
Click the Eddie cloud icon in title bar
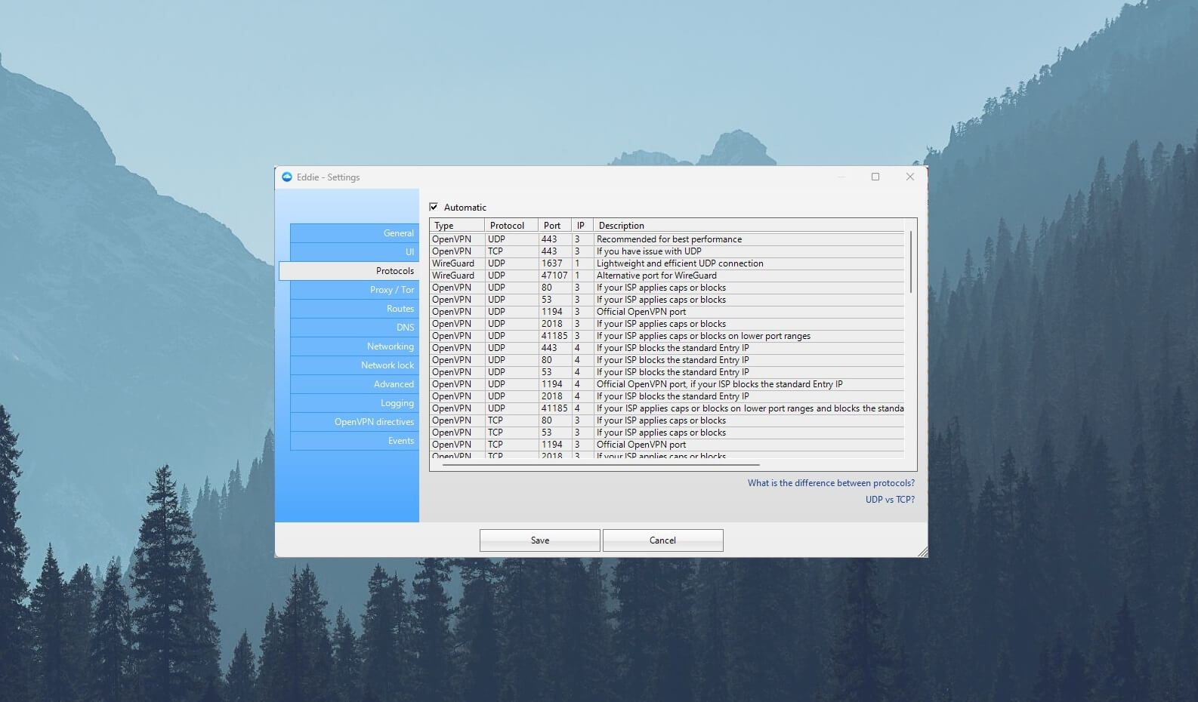click(287, 177)
